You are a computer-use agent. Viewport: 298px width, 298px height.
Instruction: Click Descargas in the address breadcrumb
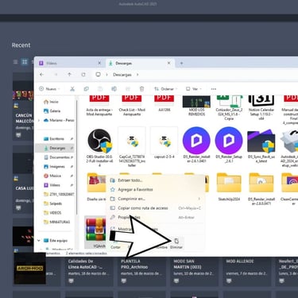[122, 75]
